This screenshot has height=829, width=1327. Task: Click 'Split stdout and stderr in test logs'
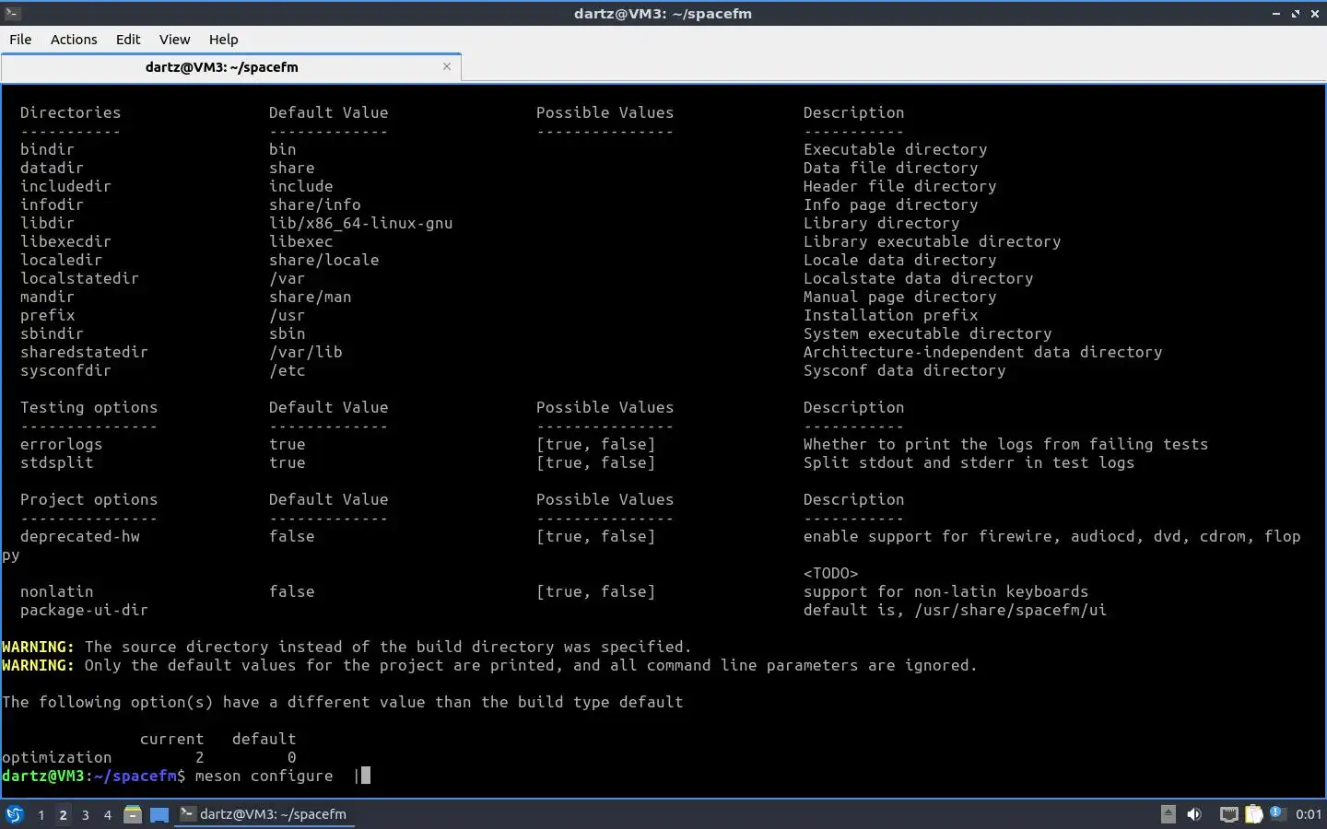969,462
